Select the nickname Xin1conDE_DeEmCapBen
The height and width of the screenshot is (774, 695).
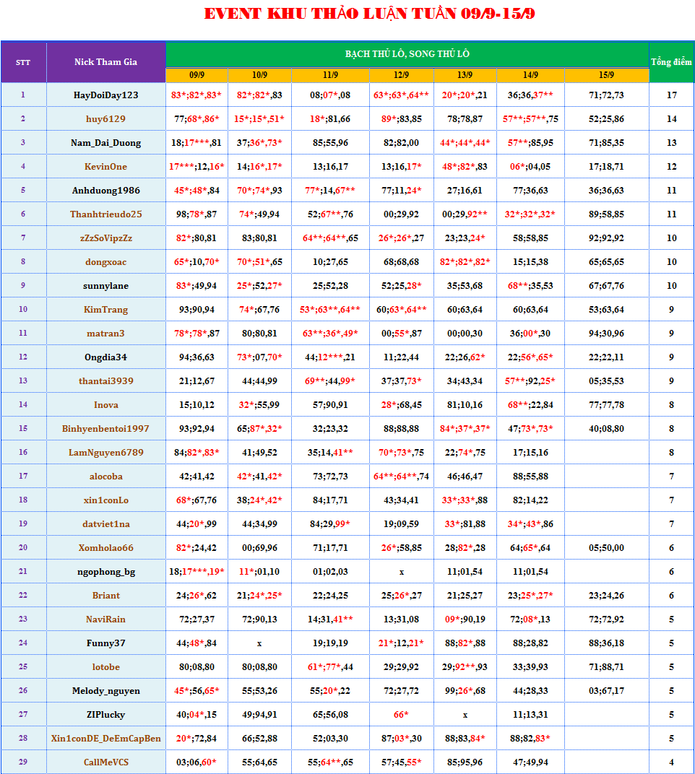pos(105,738)
